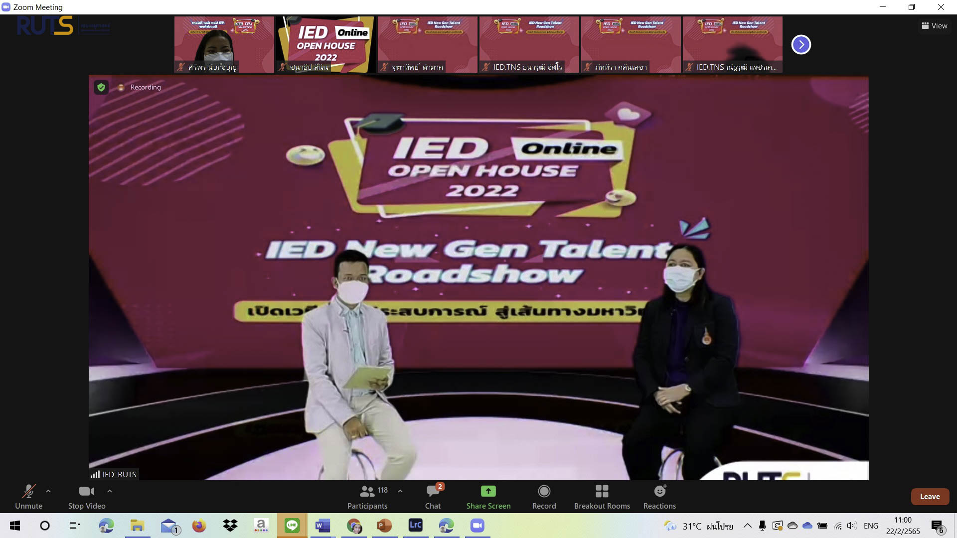Image resolution: width=957 pixels, height=538 pixels.
Task: Expand participants options arrow
Action: [400, 491]
